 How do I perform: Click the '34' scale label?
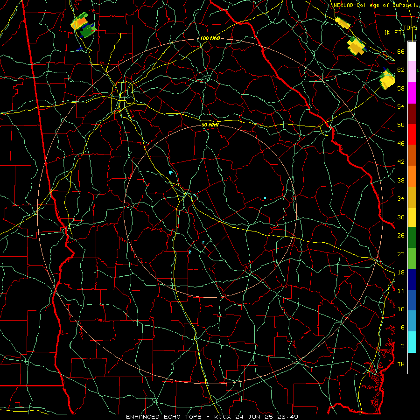(401, 198)
